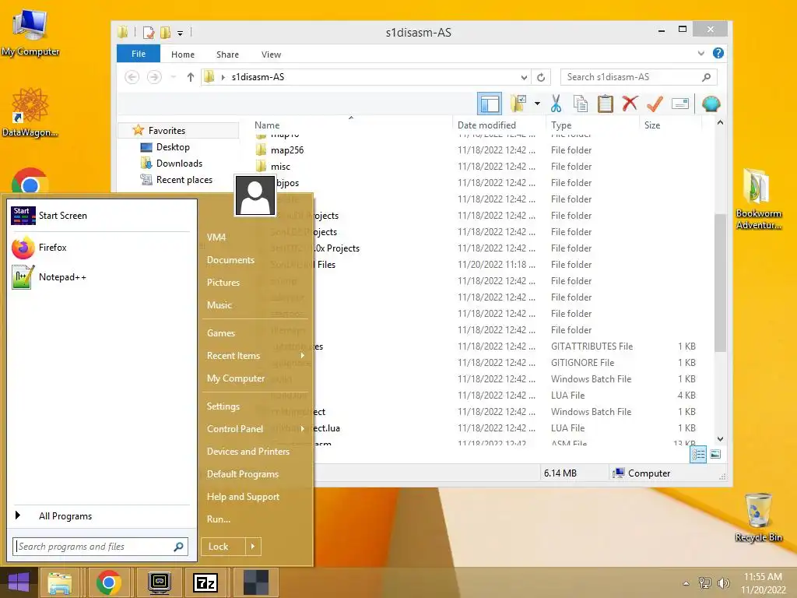The image size is (797, 598).
Task: Open the Home ribbon tab
Action: point(183,55)
